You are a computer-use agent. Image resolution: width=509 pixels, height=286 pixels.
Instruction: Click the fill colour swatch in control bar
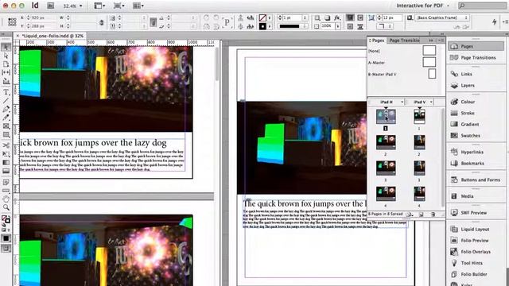click(262, 17)
